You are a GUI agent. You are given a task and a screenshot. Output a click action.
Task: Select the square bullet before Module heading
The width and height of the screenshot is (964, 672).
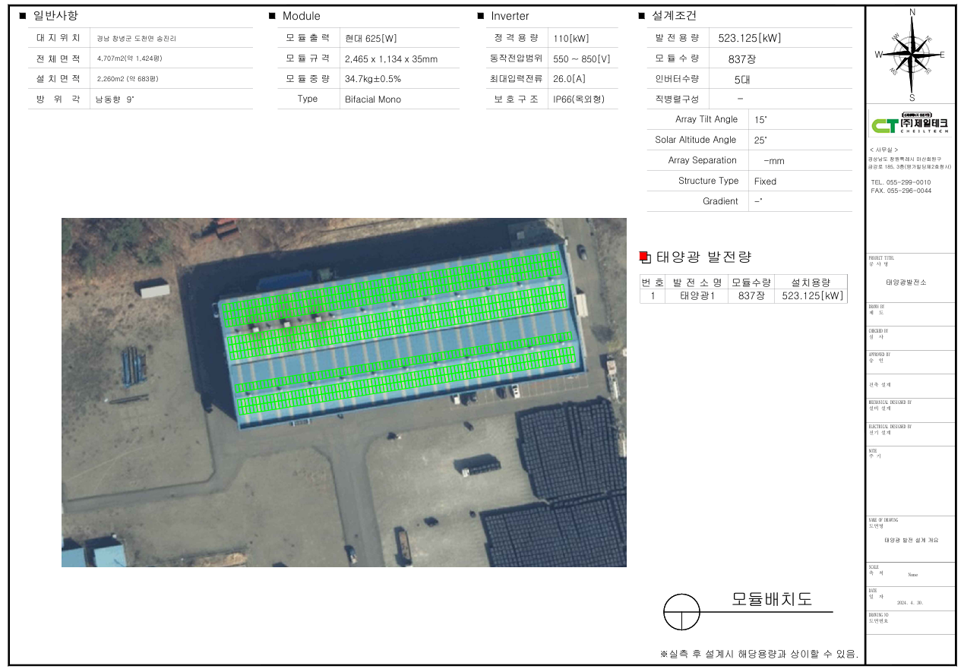pyautogui.click(x=272, y=16)
